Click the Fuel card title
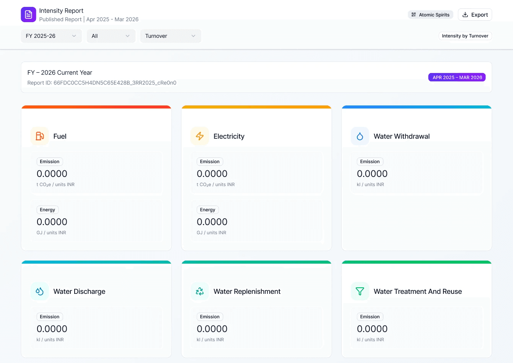 [60, 136]
